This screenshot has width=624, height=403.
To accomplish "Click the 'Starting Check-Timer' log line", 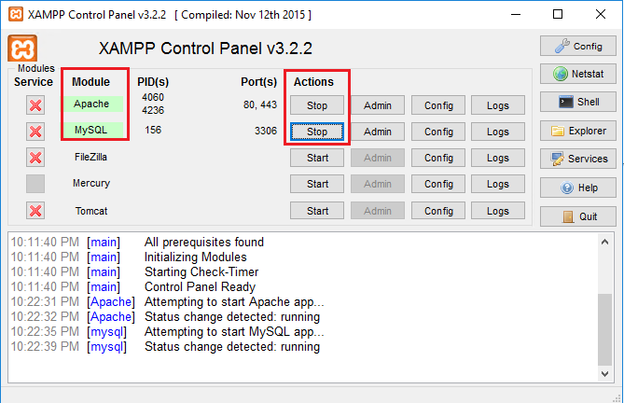I will 201,272.
